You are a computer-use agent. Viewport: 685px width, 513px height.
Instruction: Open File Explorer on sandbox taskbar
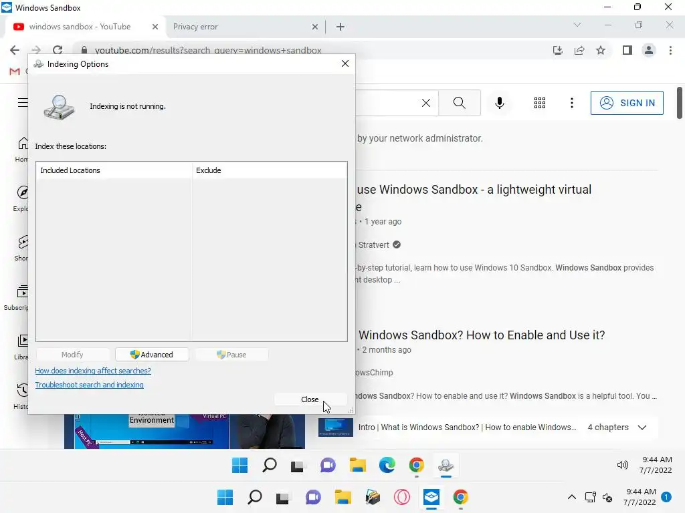pyautogui.click(x=357, y=466)
